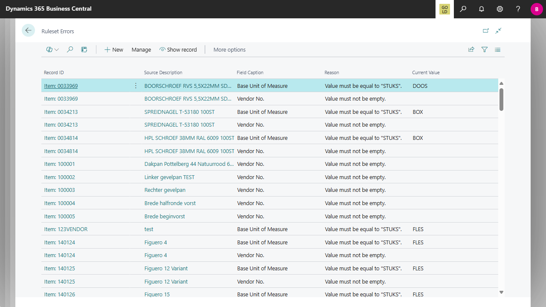Create a New record
The height and width of the screenshot is (307, 546).
click(x=114, y=49)
